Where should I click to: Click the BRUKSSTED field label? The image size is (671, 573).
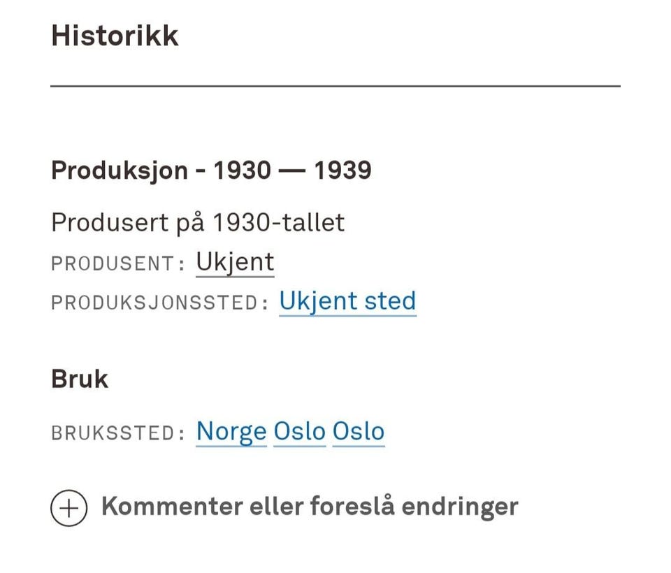pyautogui.click(x=113, y=433)
